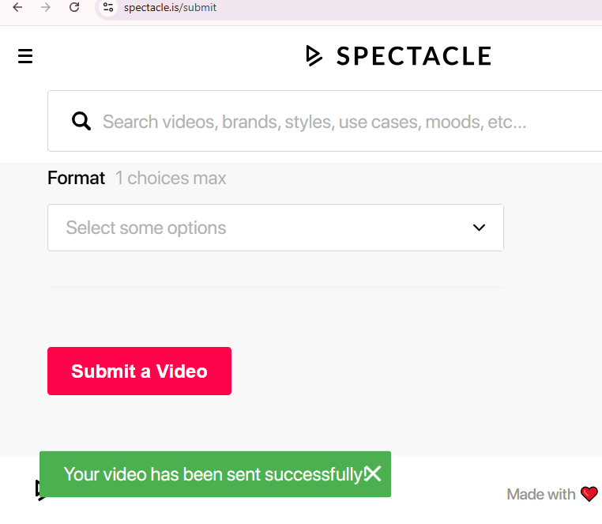Click the browser forward arrow
Screen dimensions: 602x524
click(46, 7)
